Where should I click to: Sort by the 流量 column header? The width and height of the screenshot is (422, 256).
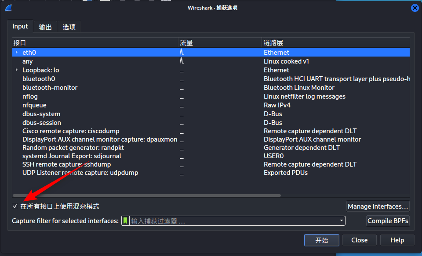(x=220, y=43)
